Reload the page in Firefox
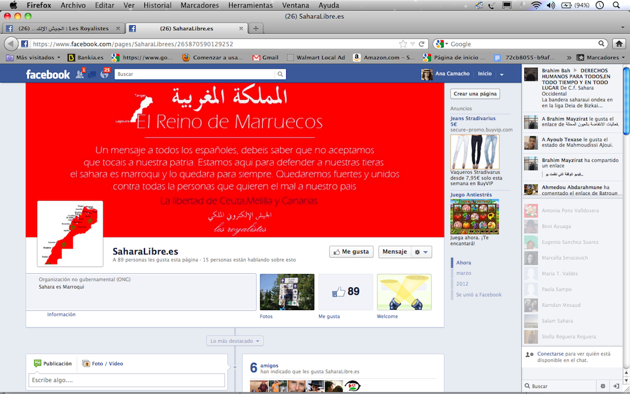 [422, 44]
